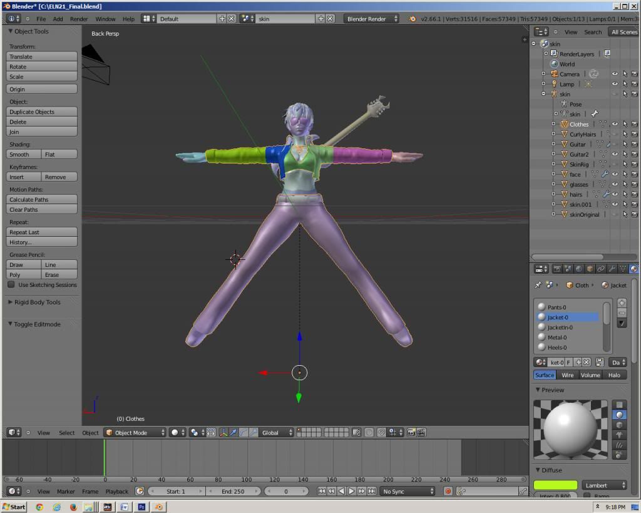Open the Object Mode dropdown
641x513 pixels.
click(135, 432)
